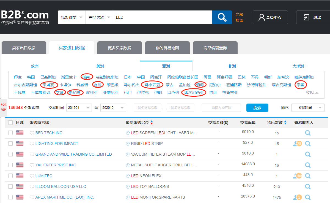Toggle sort arrows next to 最新采购记录
Image resolution: width=330 pixels, height=203 pixels.
[152, 123]
